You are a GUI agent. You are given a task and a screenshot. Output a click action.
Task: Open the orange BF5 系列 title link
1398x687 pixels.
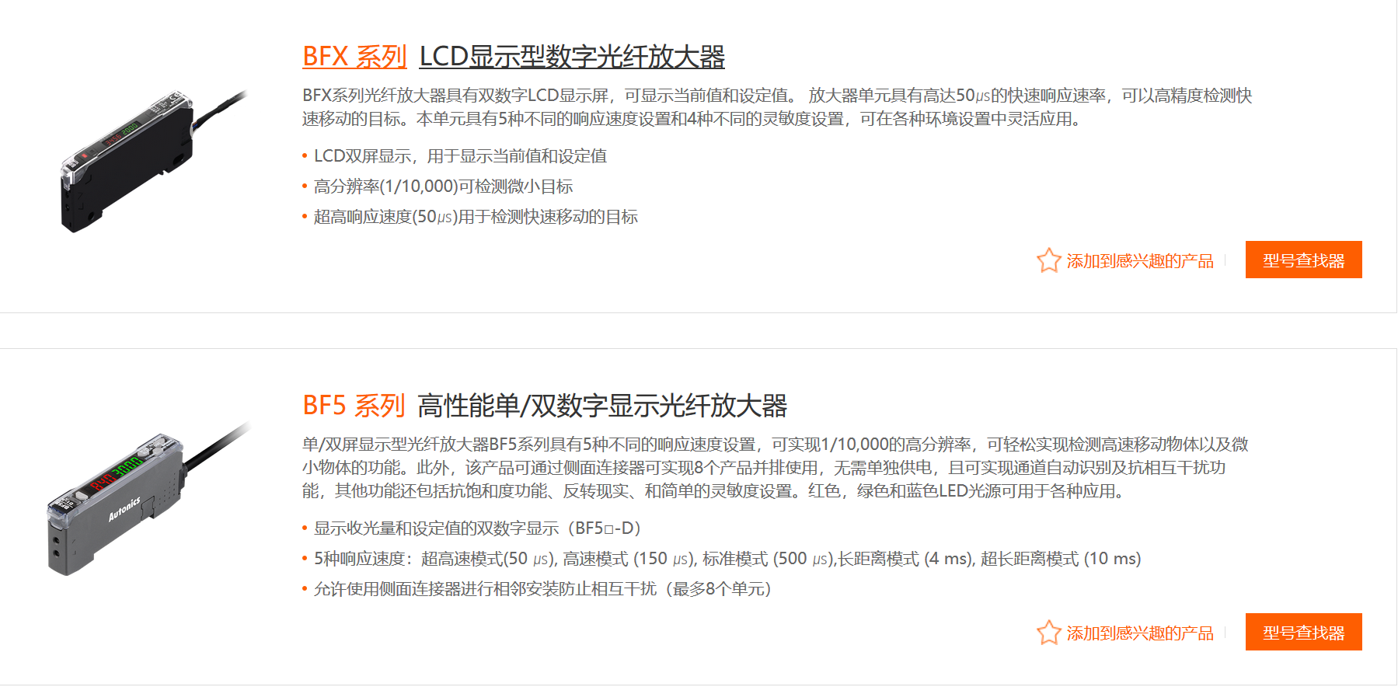[354, 406]
